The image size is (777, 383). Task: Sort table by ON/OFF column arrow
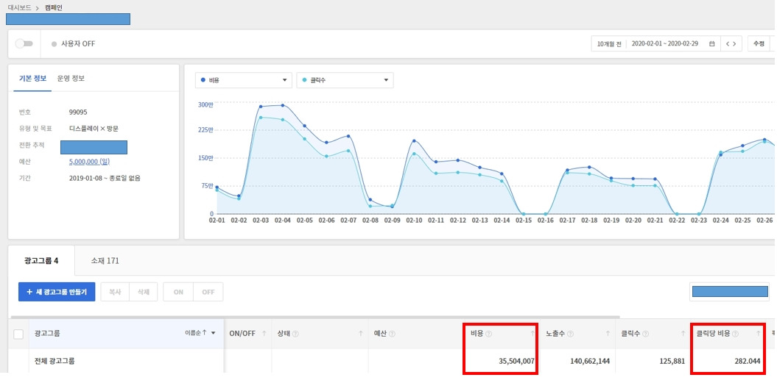tap(264, 334)
